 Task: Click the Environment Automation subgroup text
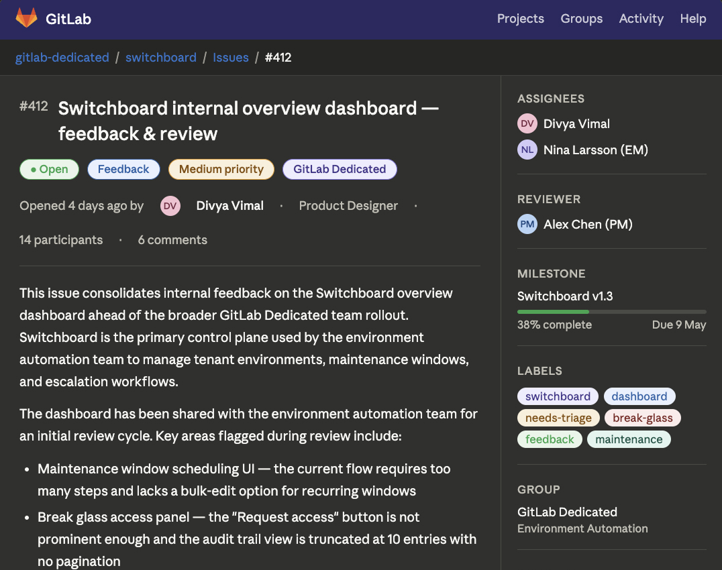[582, 528]
